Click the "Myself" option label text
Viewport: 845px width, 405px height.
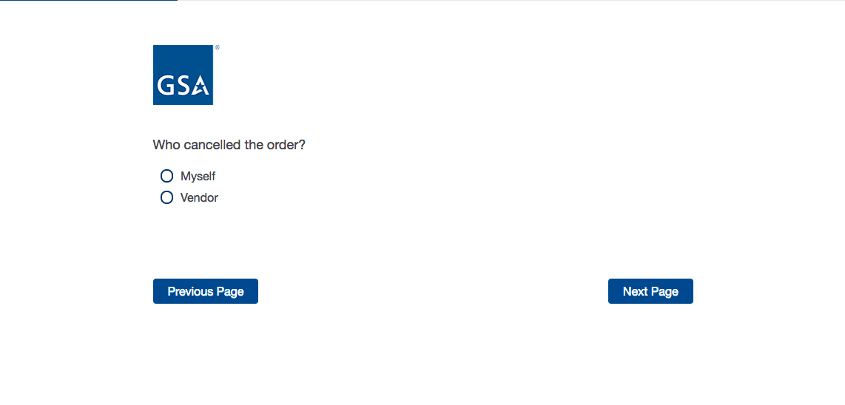point(198,176)
